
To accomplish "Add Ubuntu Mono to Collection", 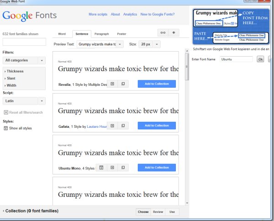I will pos(157,168).
